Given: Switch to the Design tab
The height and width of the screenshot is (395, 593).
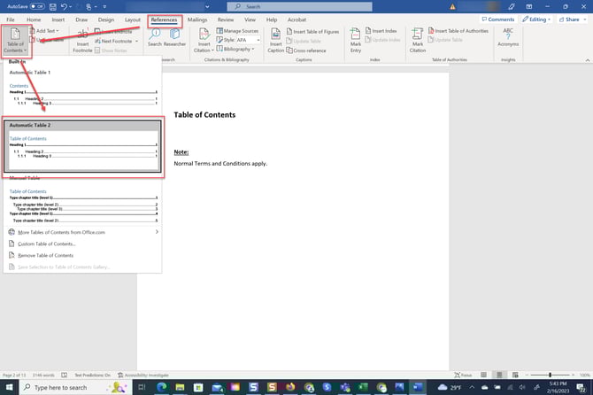Looking at the screenshot, I should click(106, 19).
